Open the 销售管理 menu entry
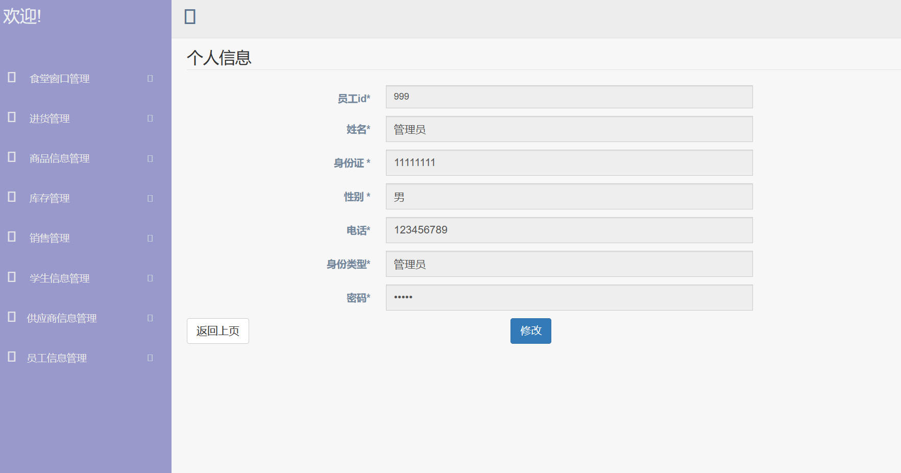 [49, 237]
